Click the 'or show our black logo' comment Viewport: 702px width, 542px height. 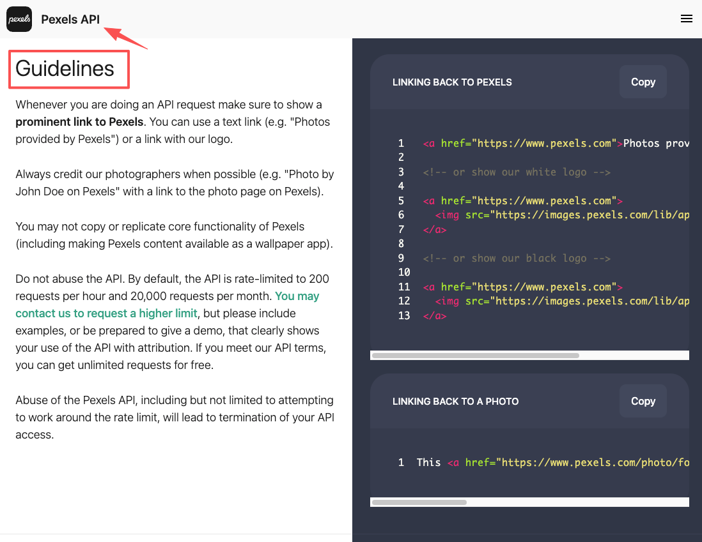pos(517,259)
